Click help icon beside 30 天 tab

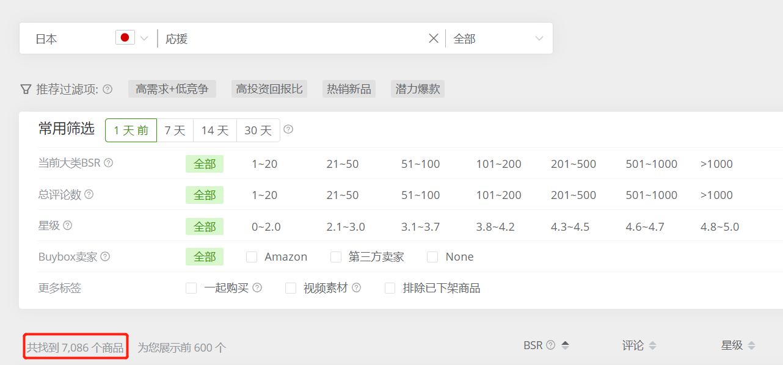point(288,129)
